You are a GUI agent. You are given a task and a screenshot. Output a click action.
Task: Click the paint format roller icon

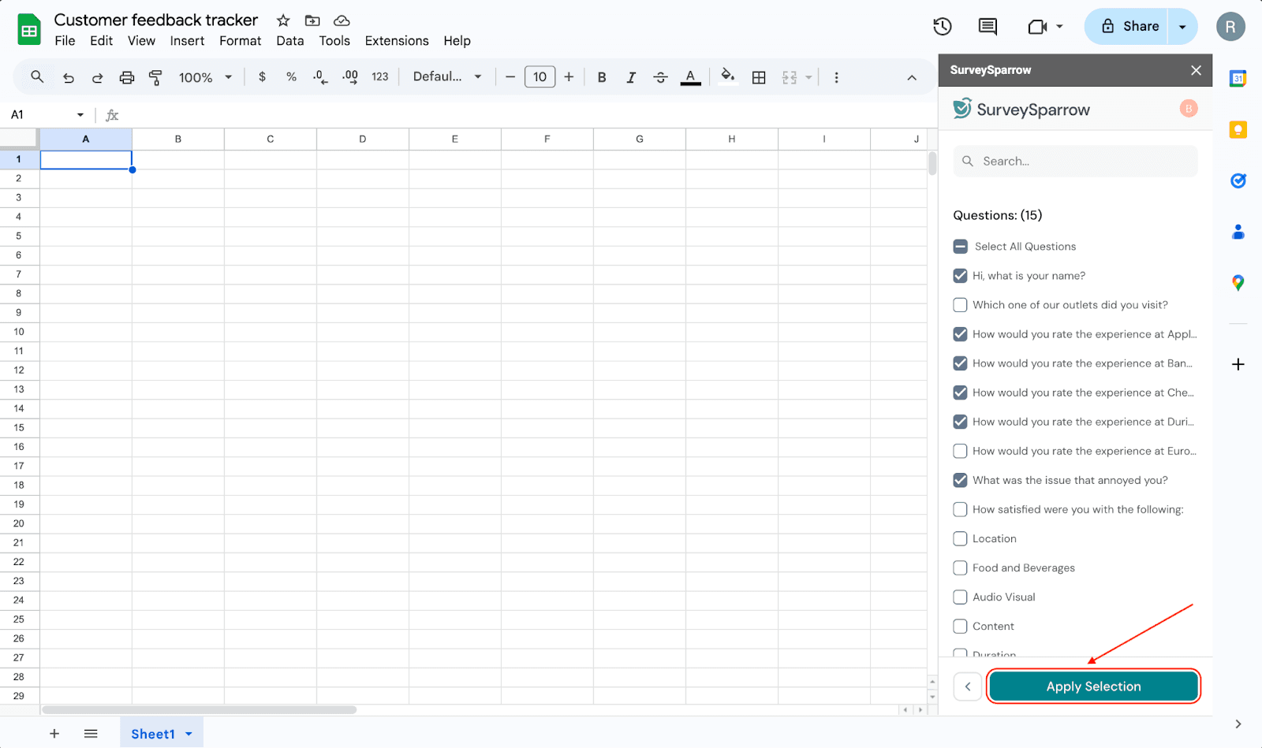point(155,77)
